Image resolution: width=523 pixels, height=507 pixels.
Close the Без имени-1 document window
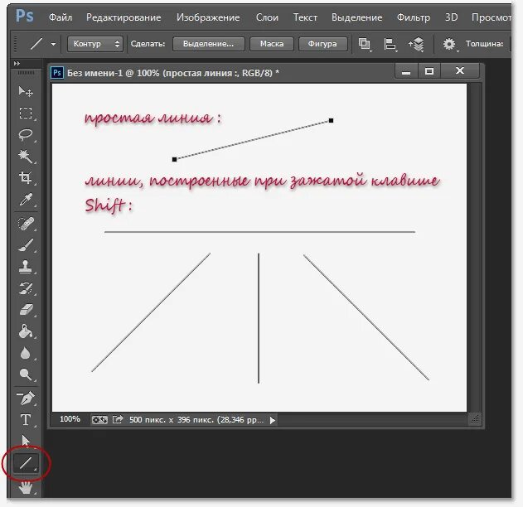(460, 71)
